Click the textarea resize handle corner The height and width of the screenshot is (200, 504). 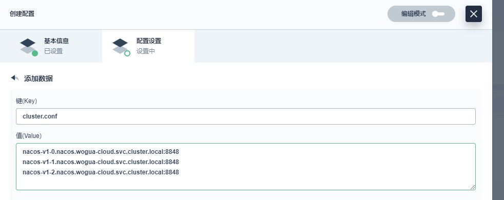pos(473,187)
